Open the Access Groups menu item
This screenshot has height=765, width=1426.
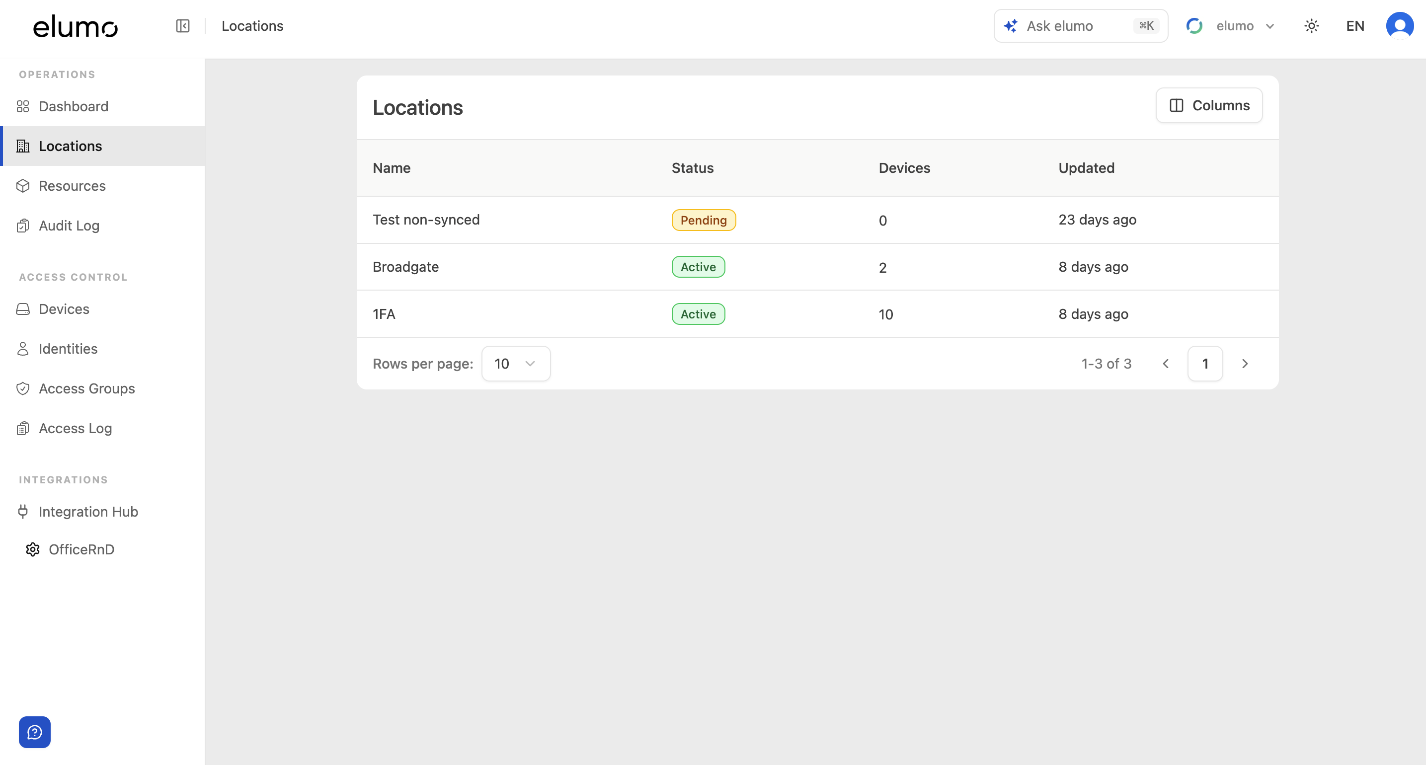103,388
